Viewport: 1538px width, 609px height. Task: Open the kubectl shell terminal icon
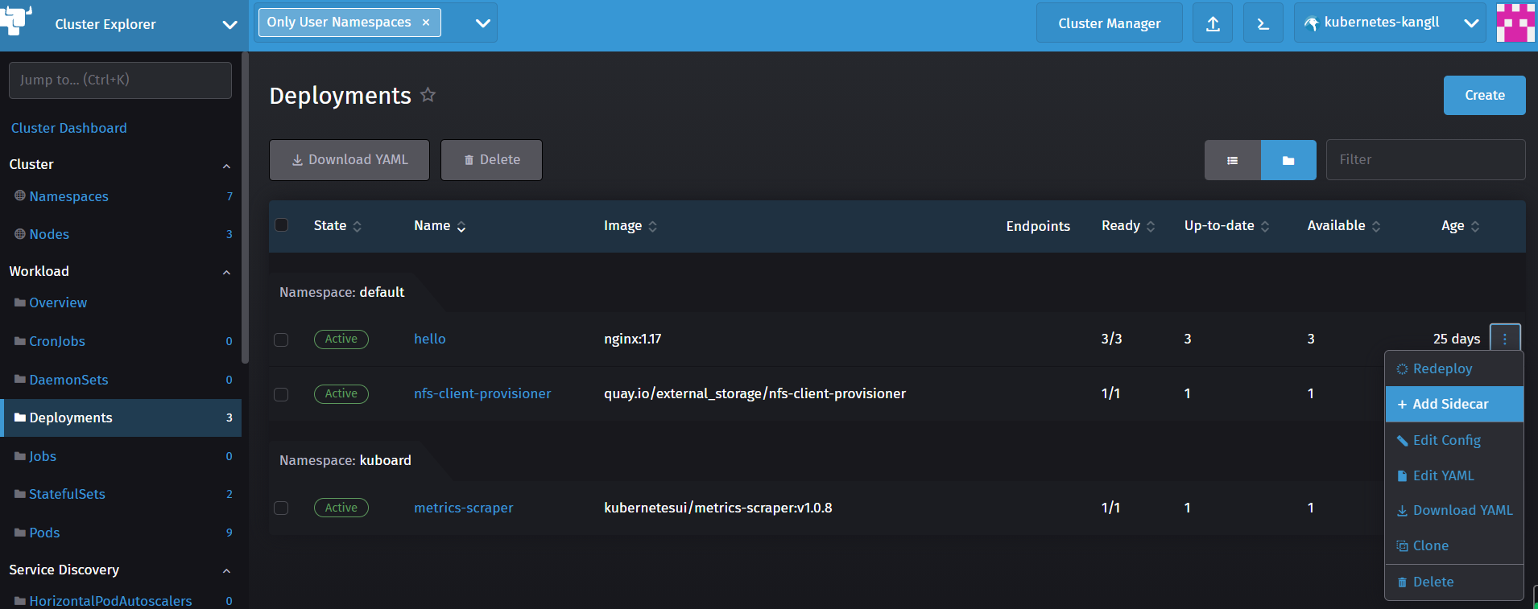[1263, 23]
